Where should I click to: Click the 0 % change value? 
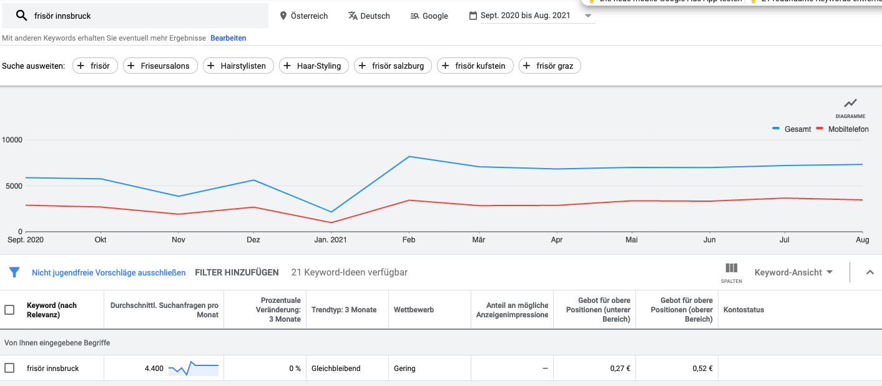pyautogui.click(x=295, y=369)
